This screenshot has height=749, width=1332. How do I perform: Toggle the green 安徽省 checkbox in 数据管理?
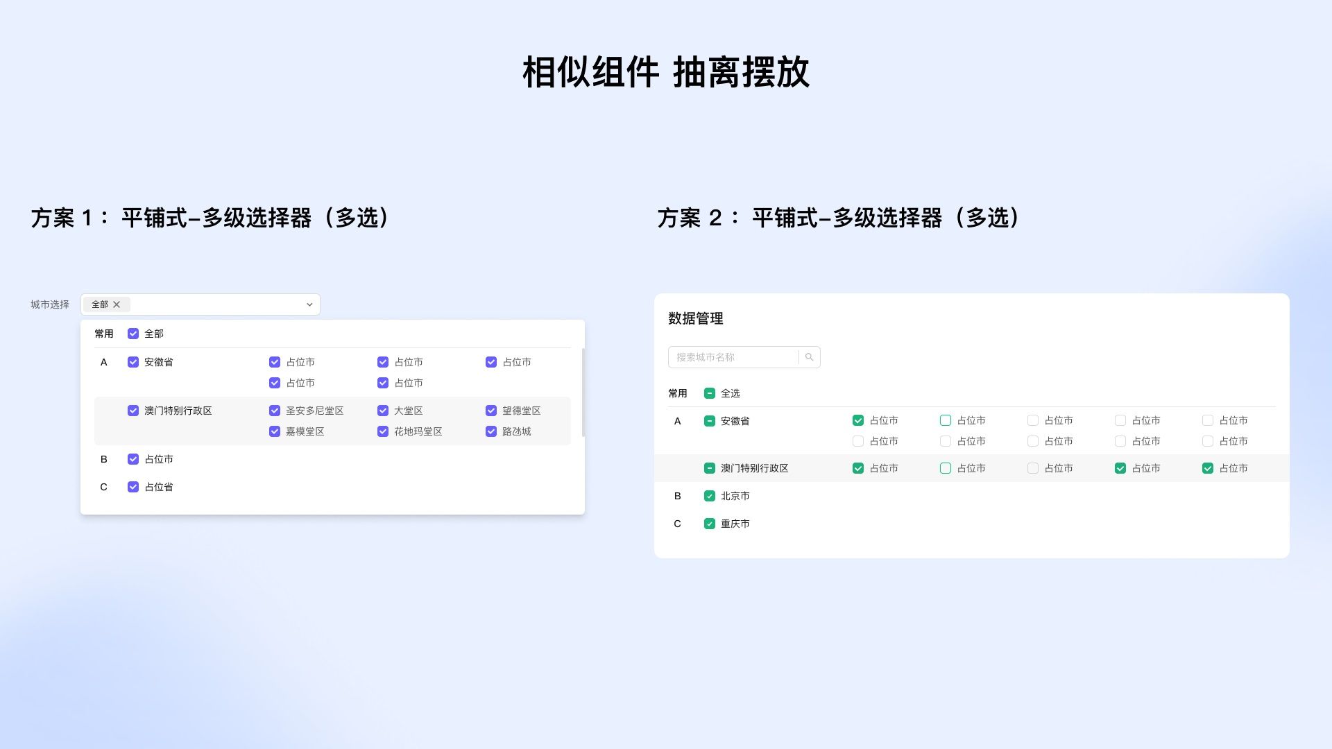click(710, 421)
